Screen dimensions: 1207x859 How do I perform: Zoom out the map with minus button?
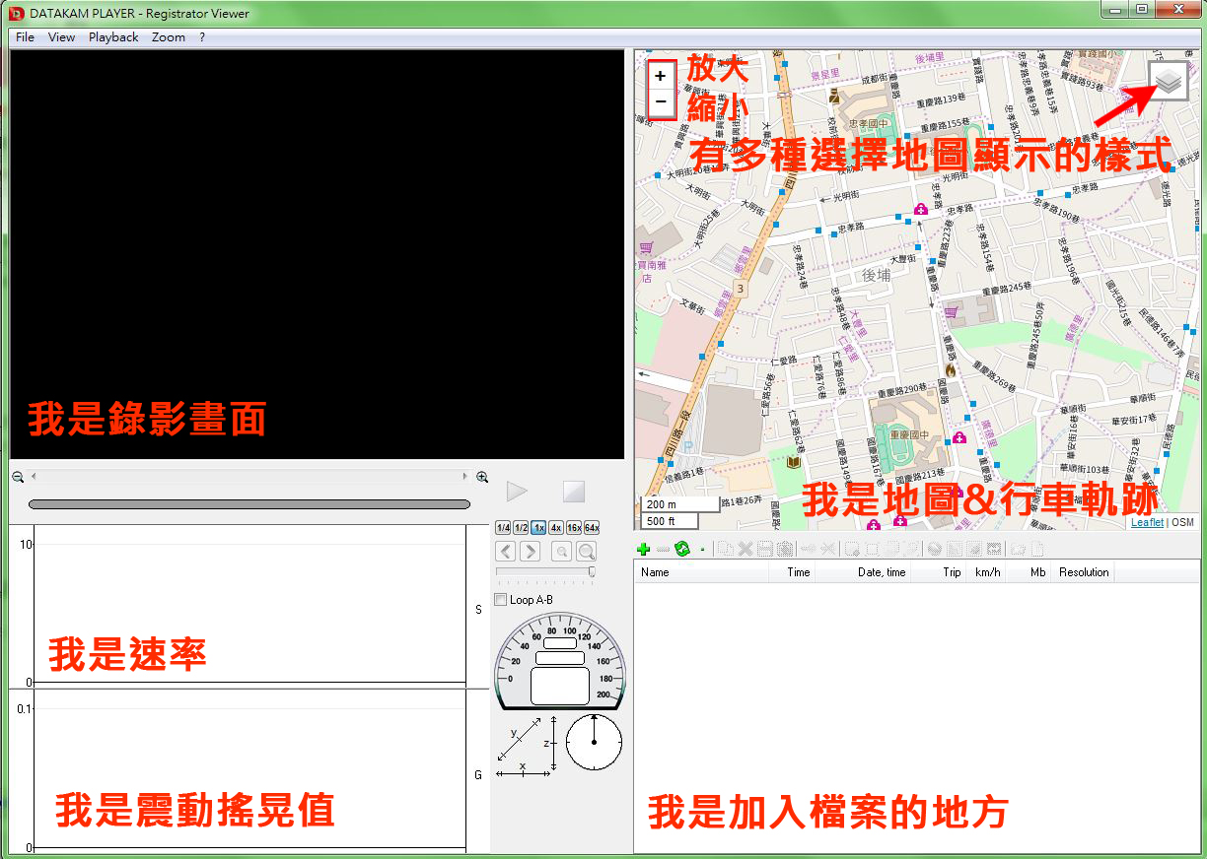click(661, 101)
